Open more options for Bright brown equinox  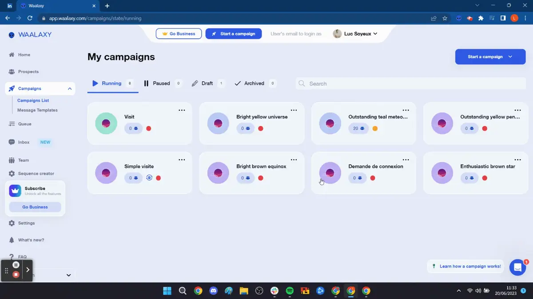click(x=294, y=160)
